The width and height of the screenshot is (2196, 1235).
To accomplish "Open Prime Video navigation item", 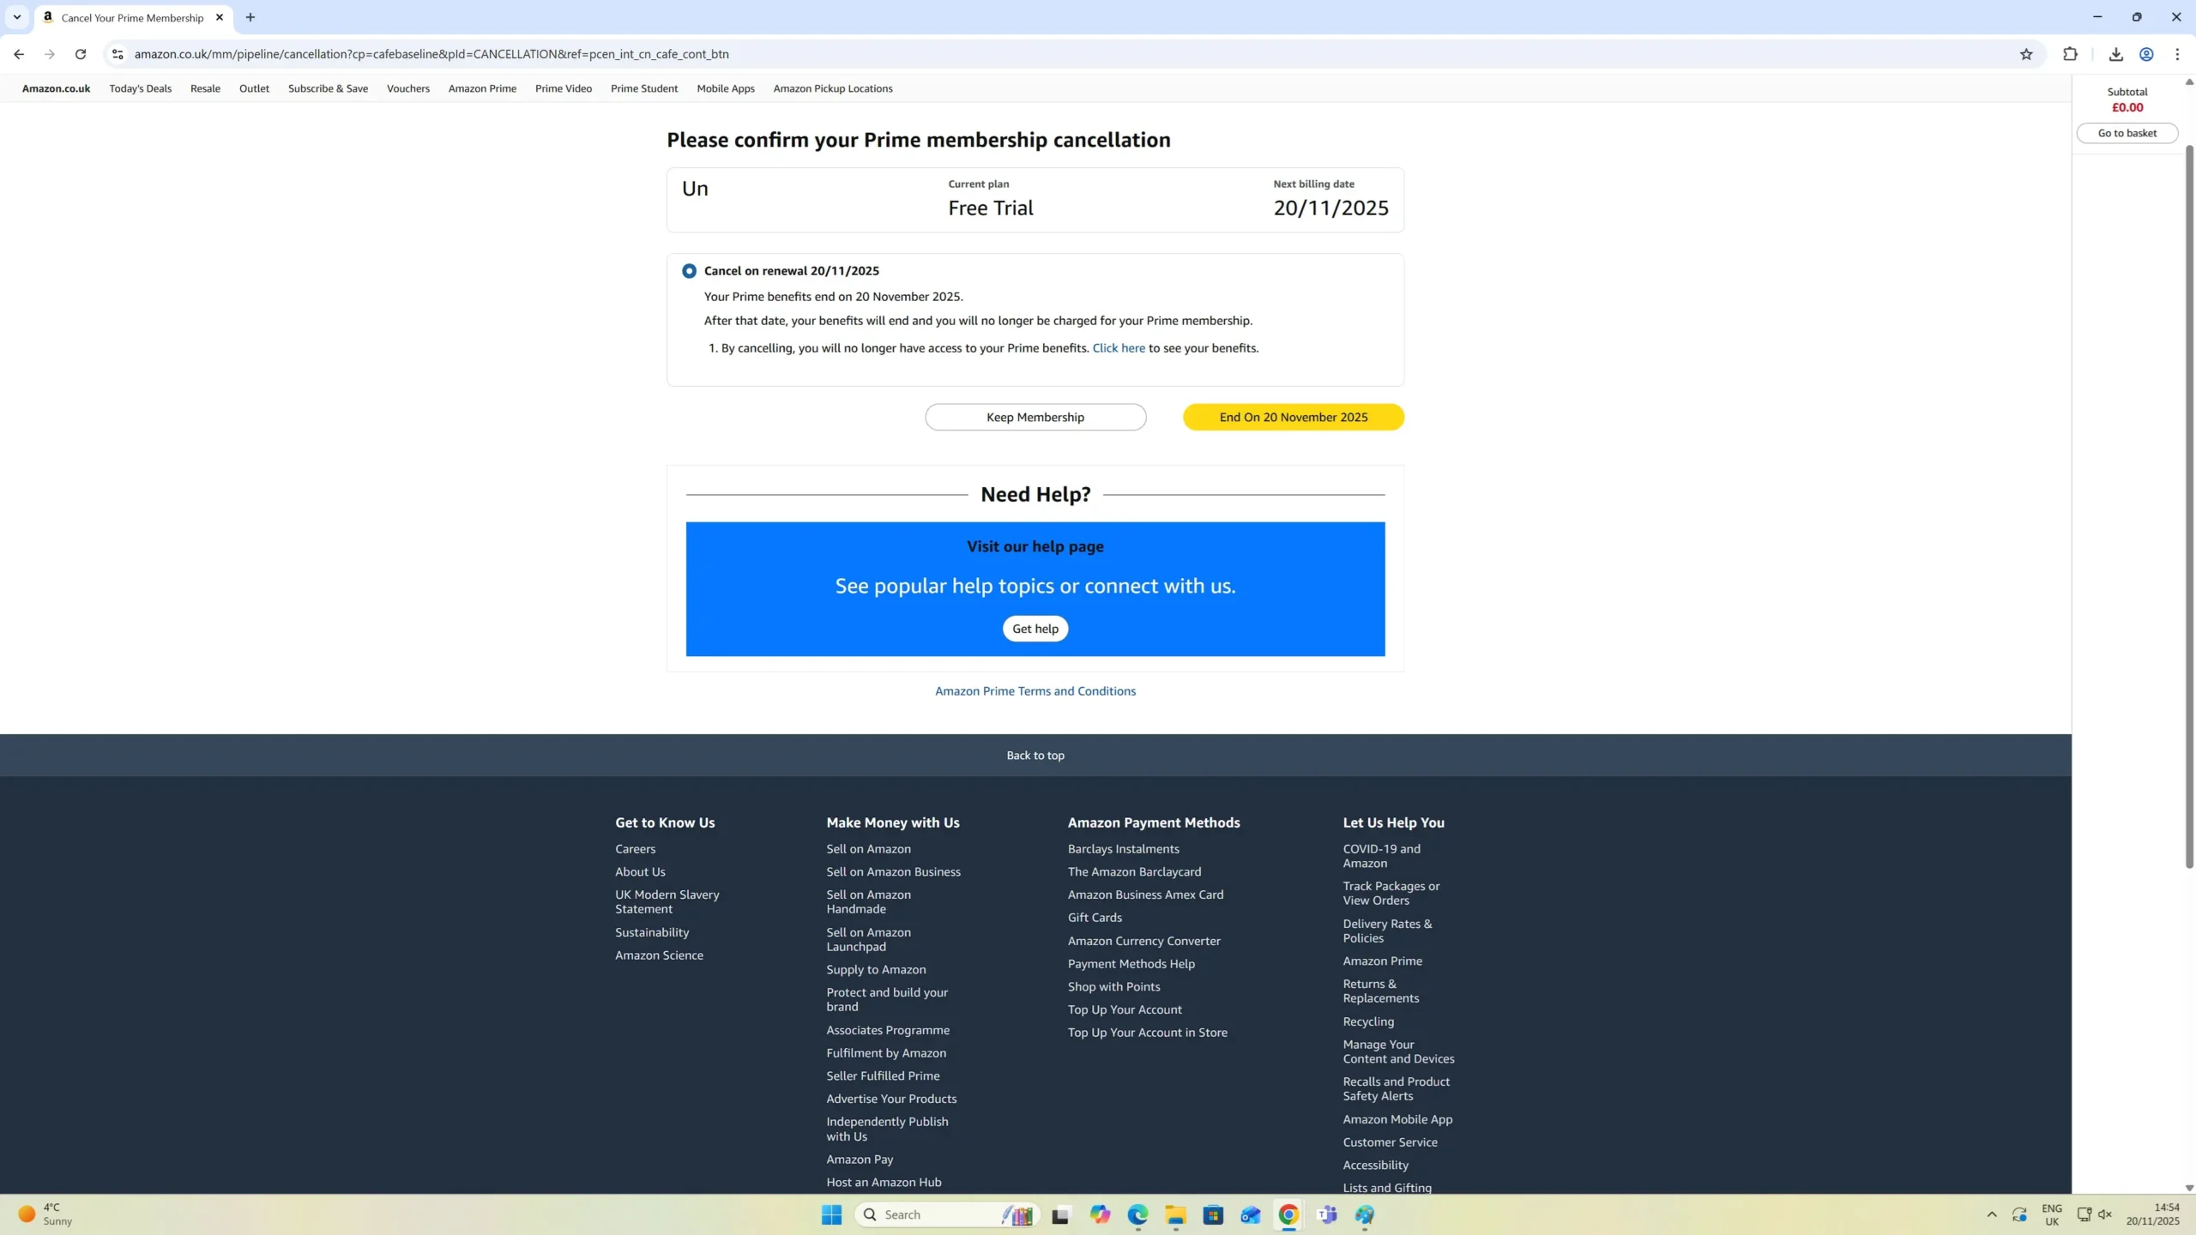I will click(x=563, y=88).
